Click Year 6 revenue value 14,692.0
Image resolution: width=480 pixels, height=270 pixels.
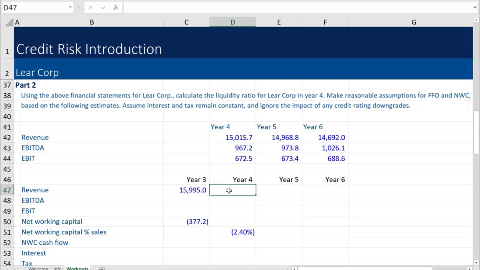pos(331,137)
